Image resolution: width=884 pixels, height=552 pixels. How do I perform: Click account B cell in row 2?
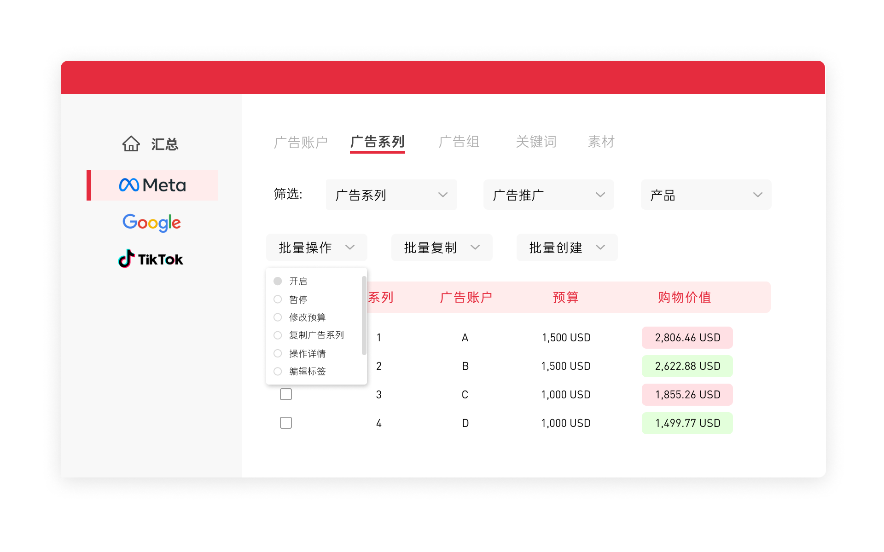pos(465,366)
